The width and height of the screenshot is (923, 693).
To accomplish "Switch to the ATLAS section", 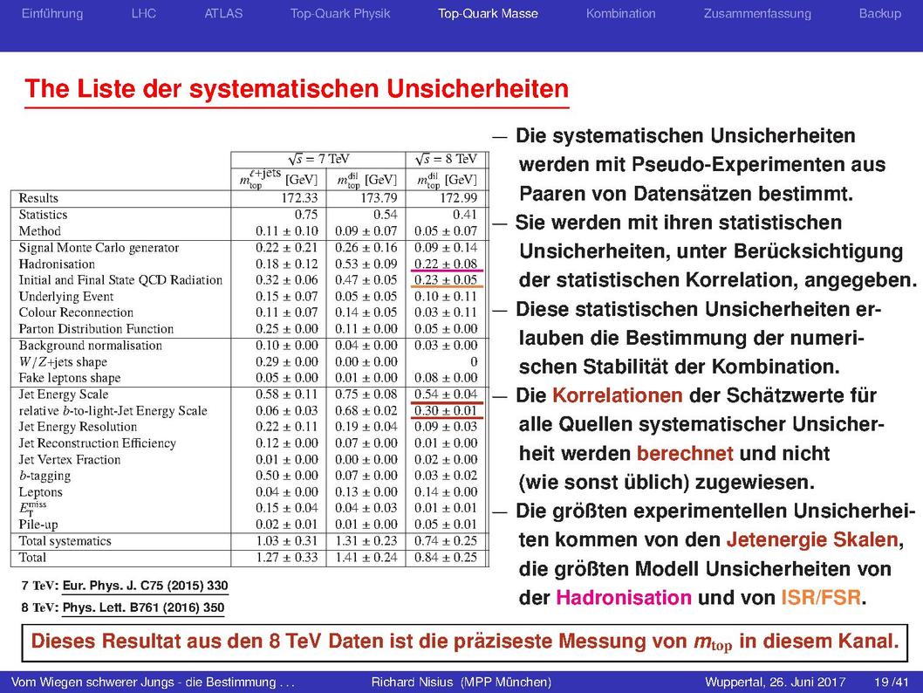I will (x=223, y=14).
